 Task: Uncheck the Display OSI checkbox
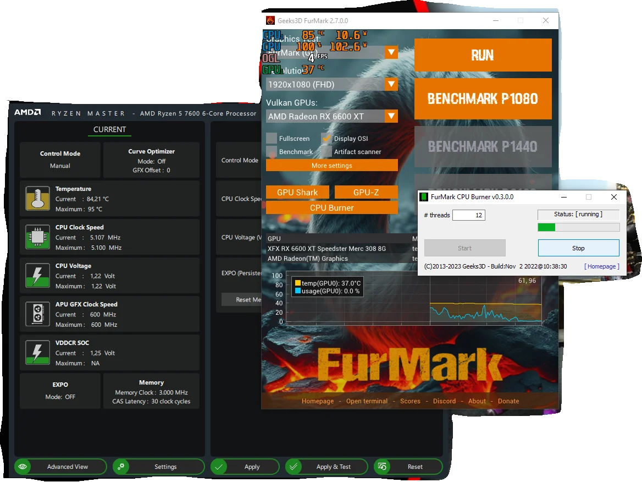(326, 139)
